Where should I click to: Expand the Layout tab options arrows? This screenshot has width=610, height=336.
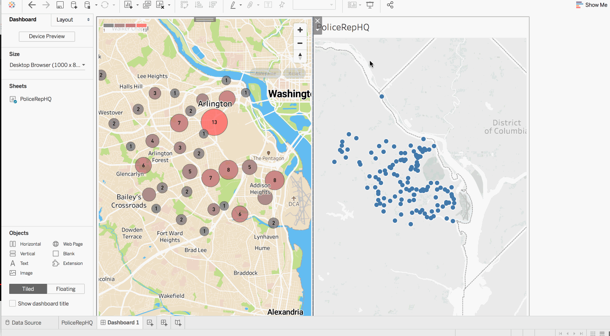[x=88, y=20]
